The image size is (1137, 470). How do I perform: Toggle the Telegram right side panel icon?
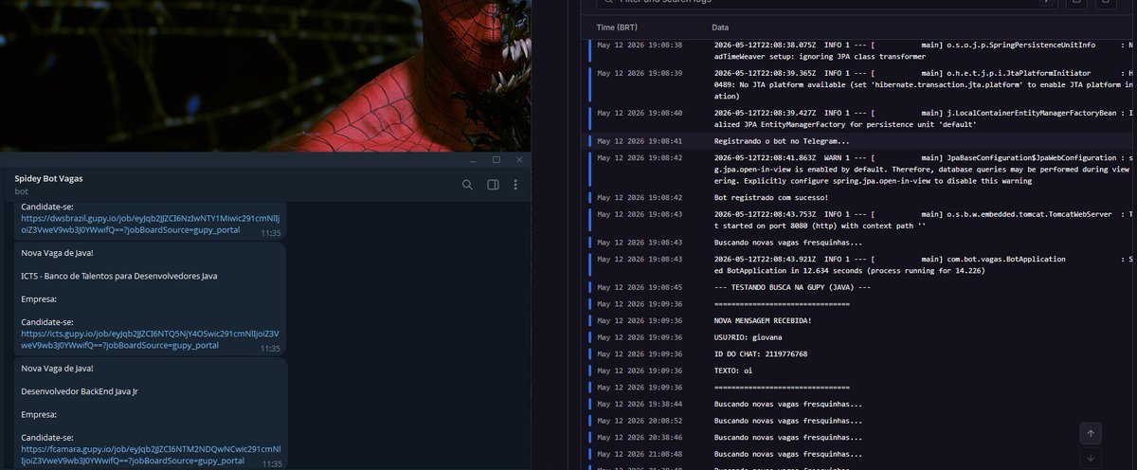493,185
